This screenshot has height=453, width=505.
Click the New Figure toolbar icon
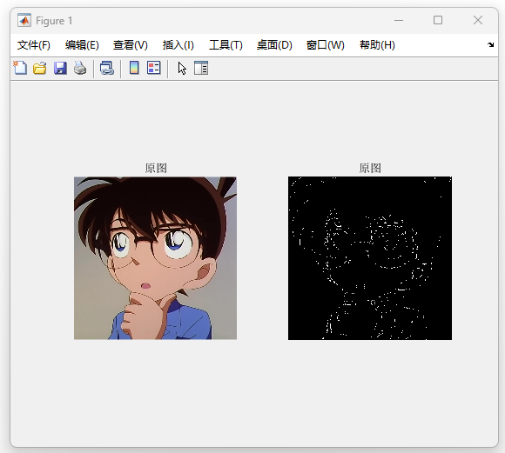tap(20, 68)
